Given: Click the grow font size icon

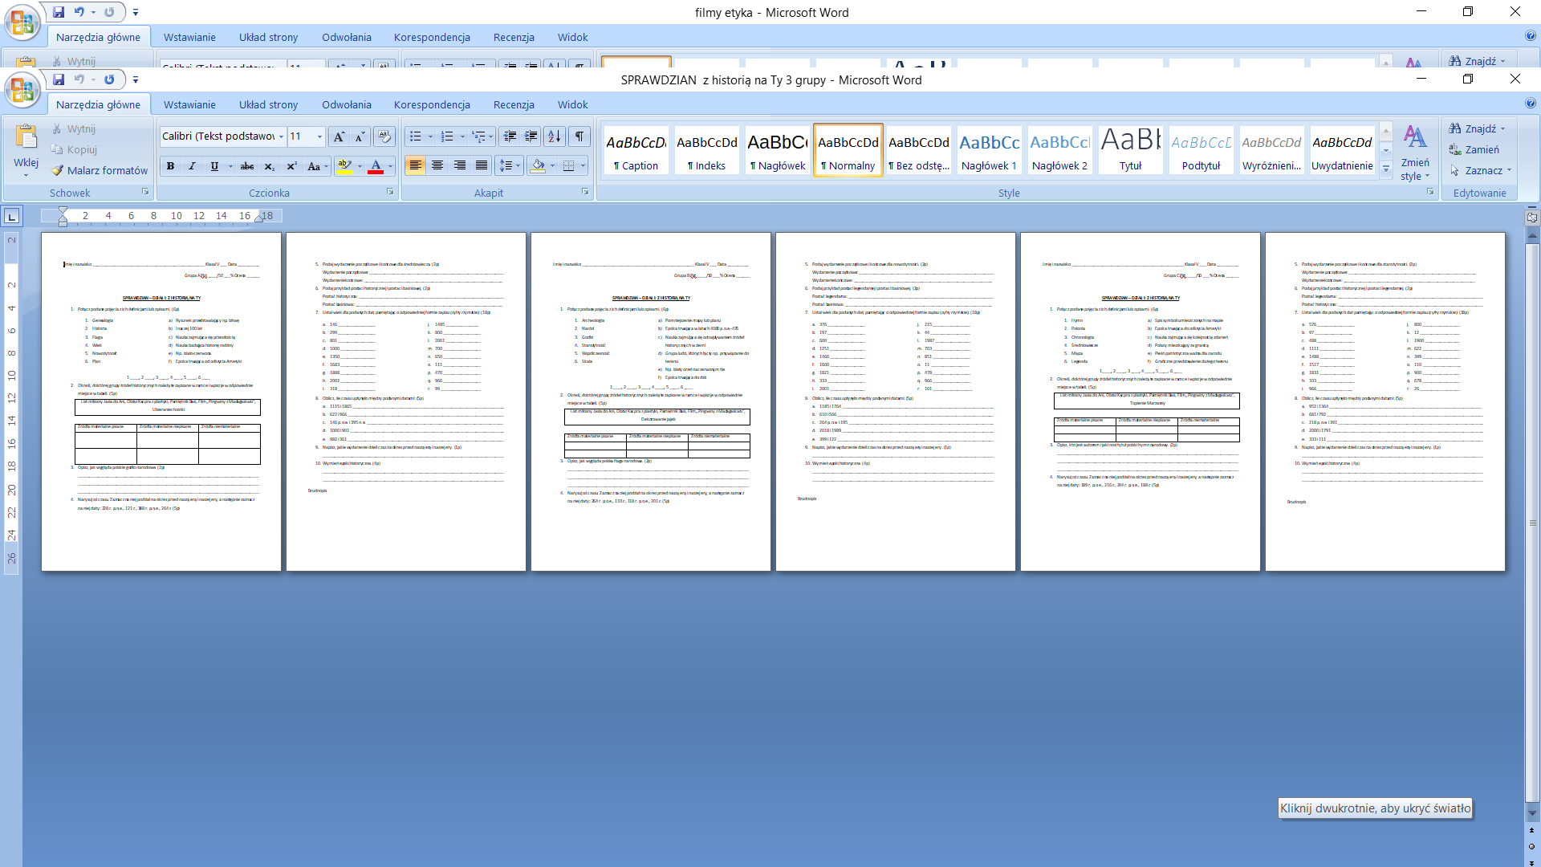Looking at the screenshot, I should click(x=339, y=136).
